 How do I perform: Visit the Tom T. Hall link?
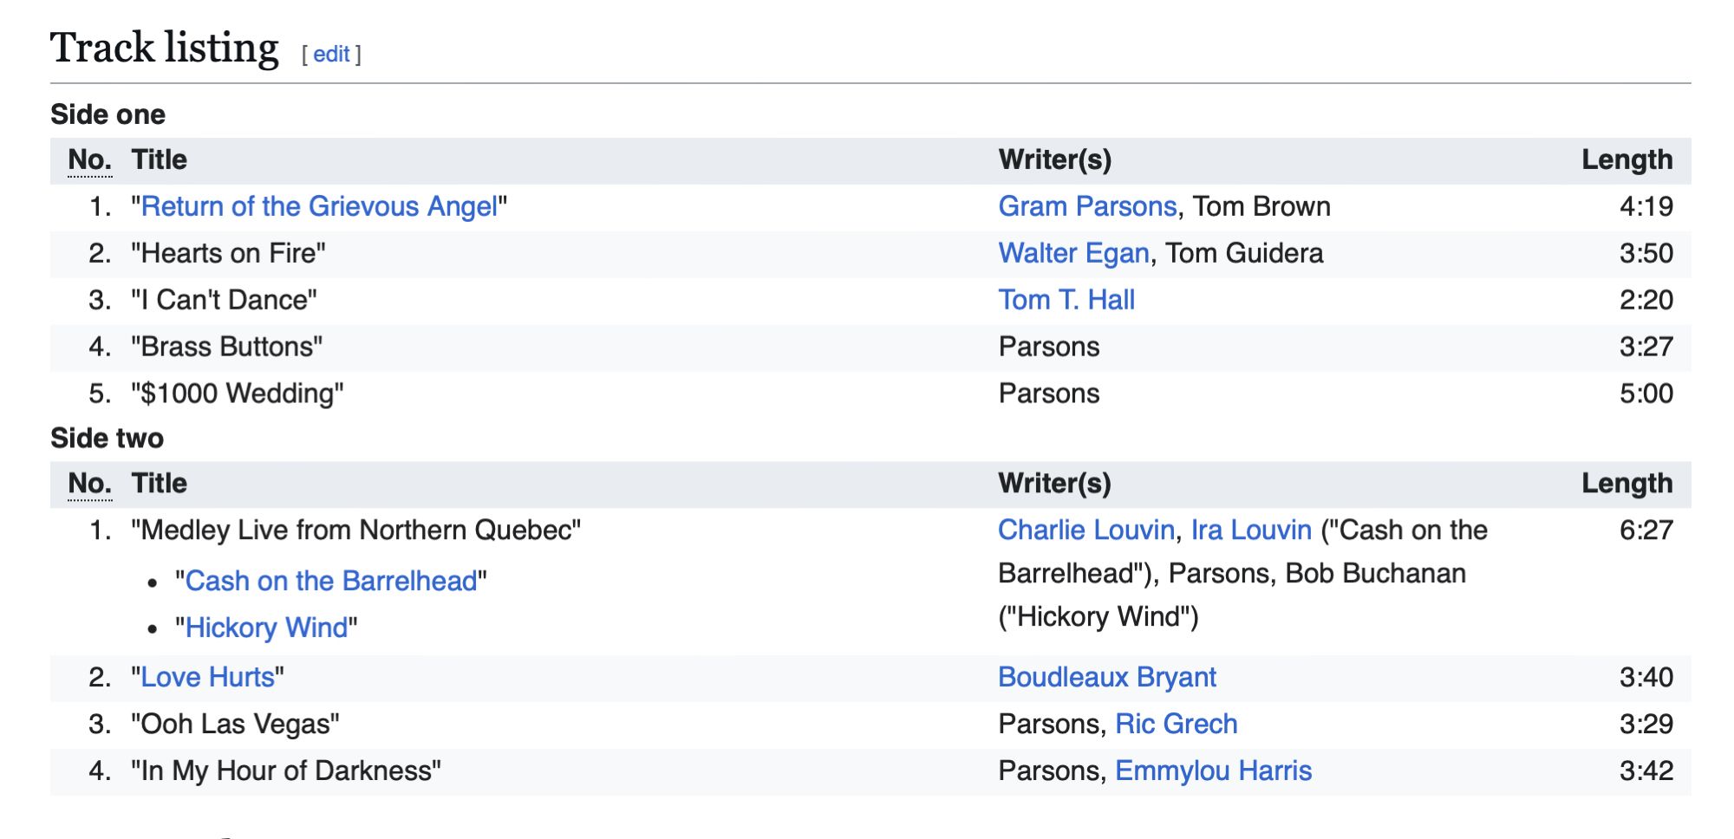click(1066, 300)
